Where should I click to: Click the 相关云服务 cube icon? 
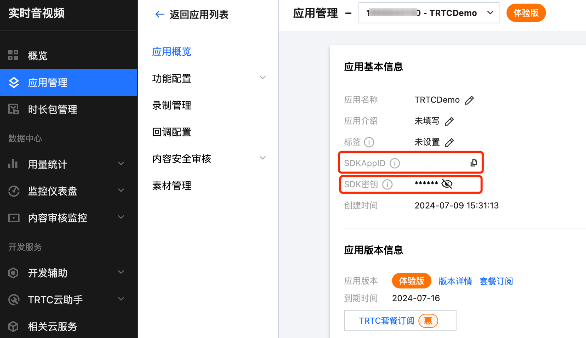pyautogui.click(x=13, y=327)
